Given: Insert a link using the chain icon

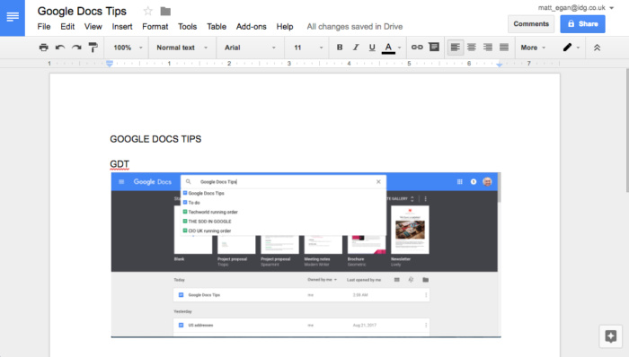Looking at the screenshot, I should tap(417, 48).
